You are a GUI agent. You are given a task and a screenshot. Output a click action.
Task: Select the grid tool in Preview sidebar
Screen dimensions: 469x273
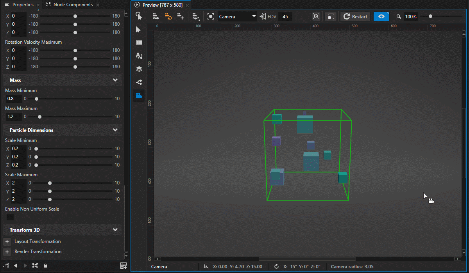tap(139, 43)
